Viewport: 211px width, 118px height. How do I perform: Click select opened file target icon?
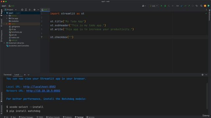22,10
